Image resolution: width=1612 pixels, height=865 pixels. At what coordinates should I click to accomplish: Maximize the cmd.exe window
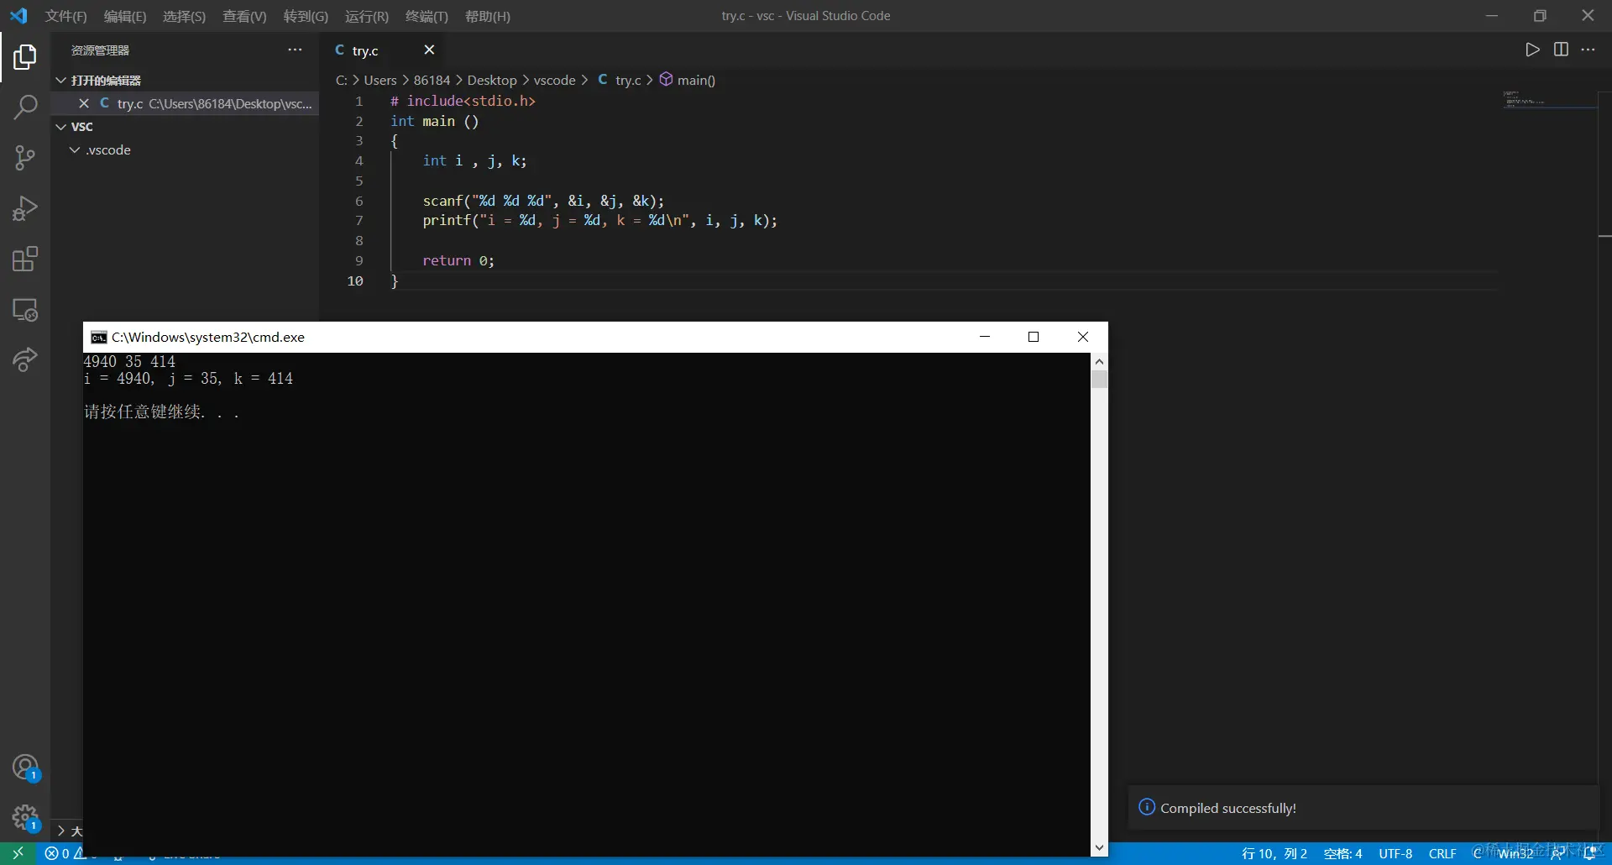point(1034,337)
